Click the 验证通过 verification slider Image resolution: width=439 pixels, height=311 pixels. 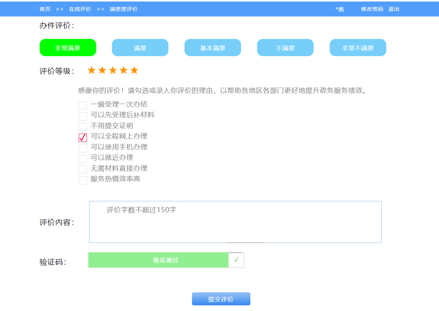(x=166, y=260)
